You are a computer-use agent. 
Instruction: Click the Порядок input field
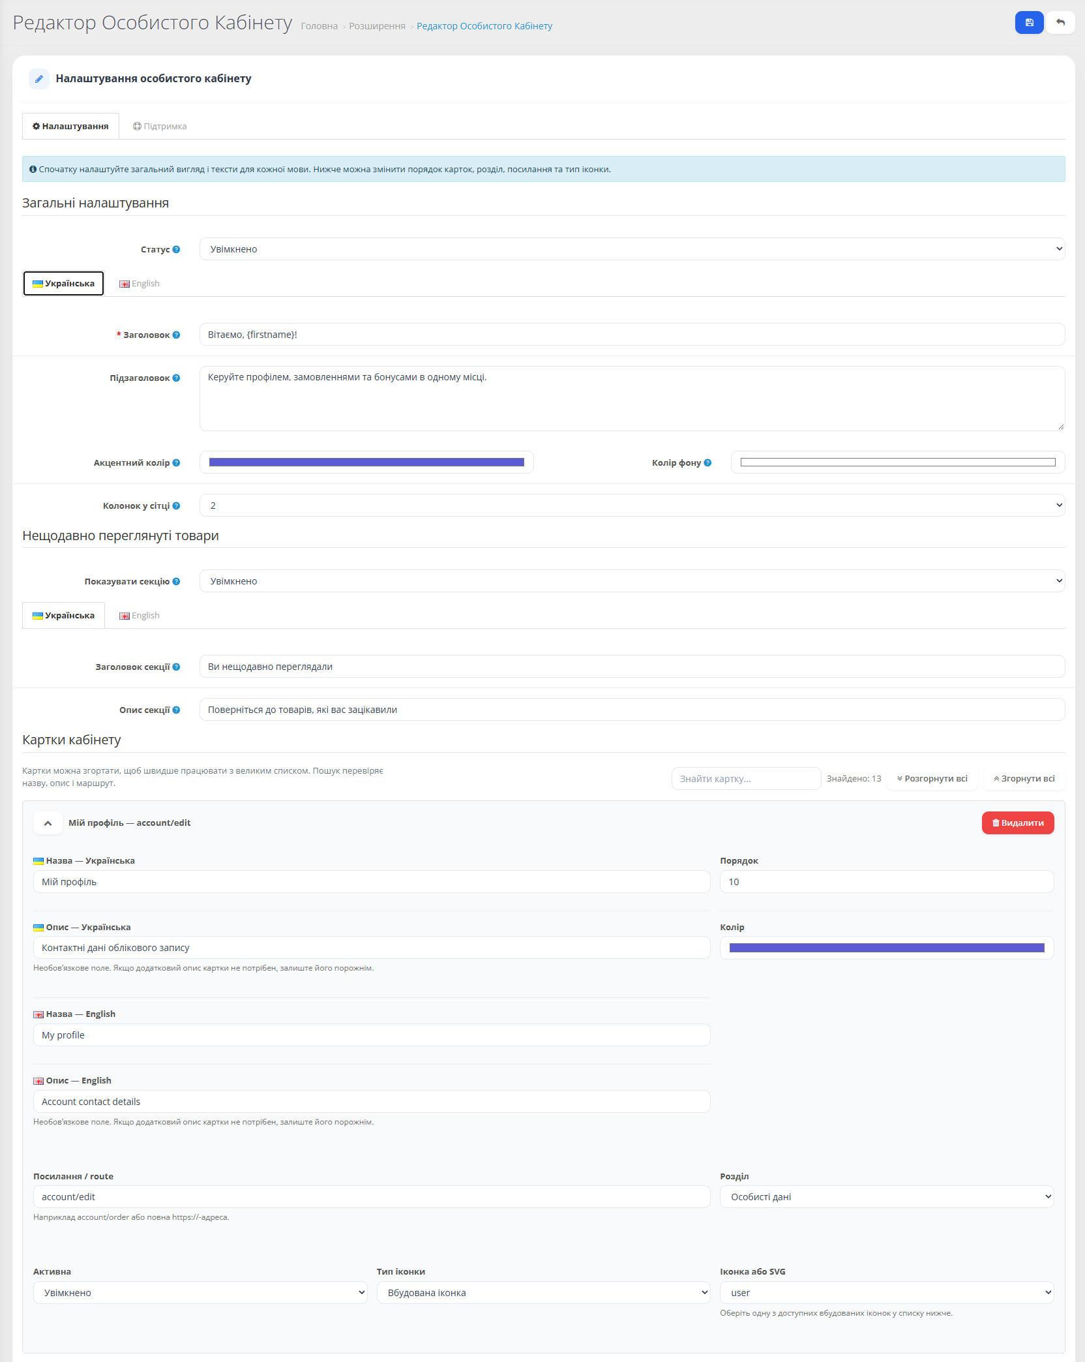point(887,882)
